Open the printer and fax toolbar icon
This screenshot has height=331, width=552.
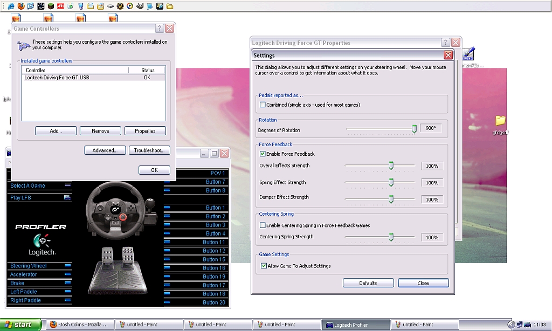[100, 6]
